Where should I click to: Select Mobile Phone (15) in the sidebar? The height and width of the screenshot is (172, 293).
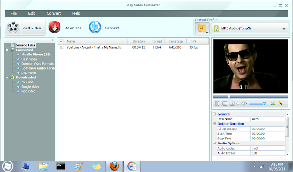(x=36, y=55)
